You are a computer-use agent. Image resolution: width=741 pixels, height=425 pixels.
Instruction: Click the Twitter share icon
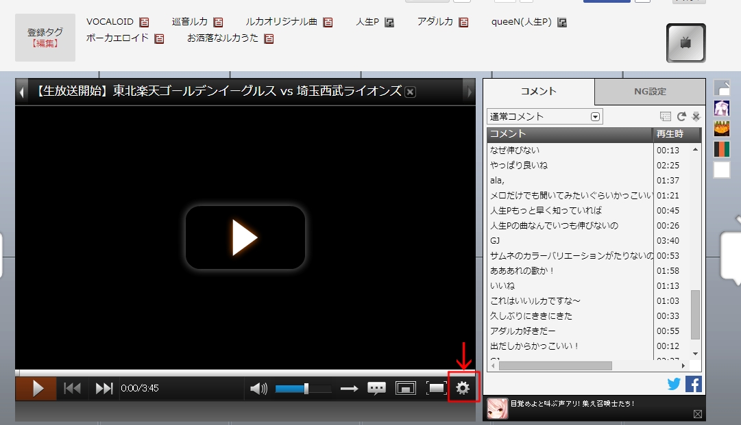(674, 384)
